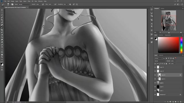Delete layer trash button
The width and height of the screenshot is (184, 103).
point(181,102)
